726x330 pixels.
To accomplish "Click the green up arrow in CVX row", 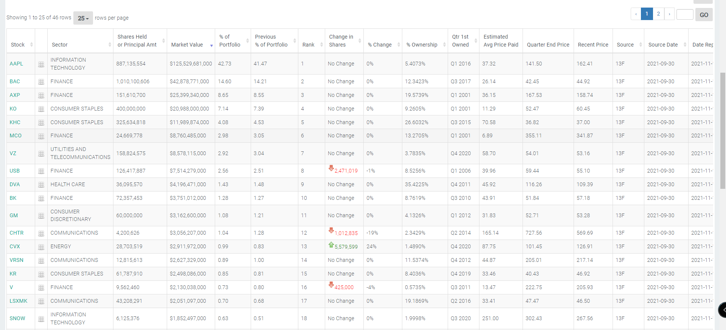I will pyautogui.click(x=331, y=244).
